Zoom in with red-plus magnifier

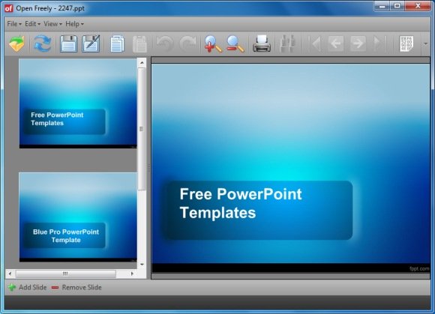pyautogui.click(x=213, y=43)
